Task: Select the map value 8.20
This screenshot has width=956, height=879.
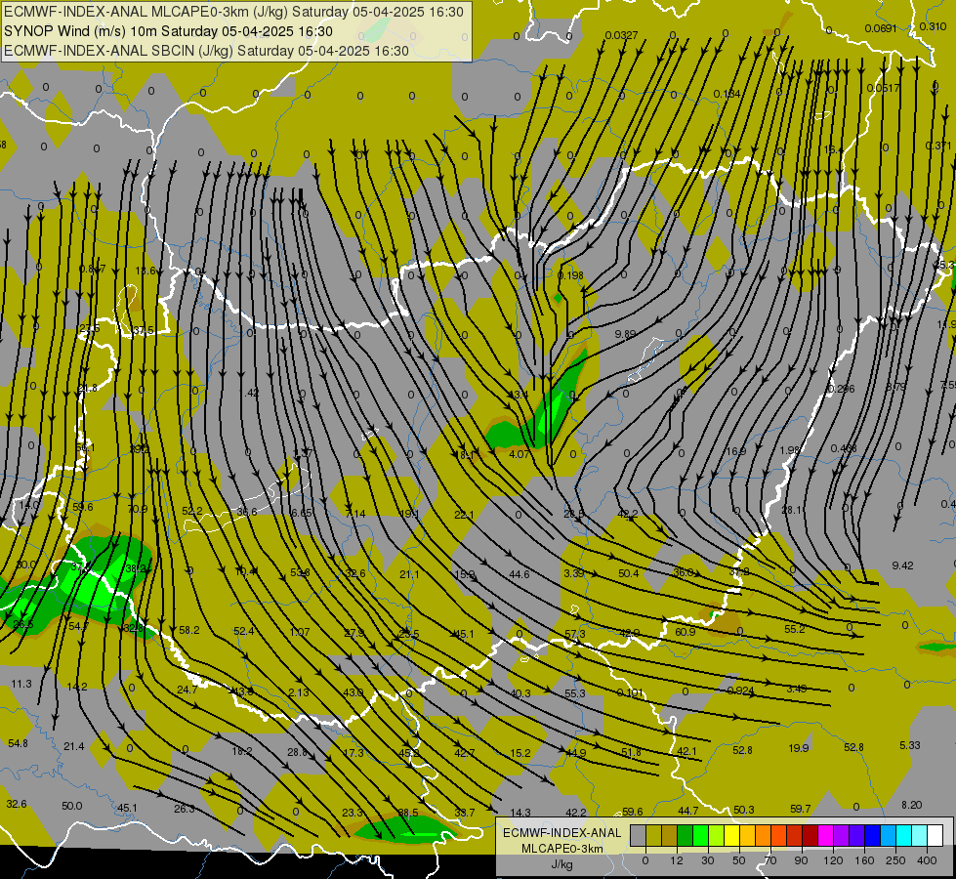Action: [x=911, y=805]
